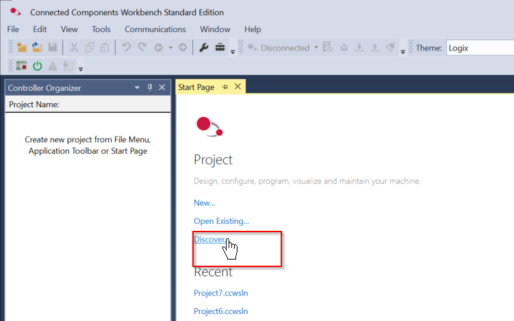Open the Navigate Backward history dropdown arrow
This screenshot has width=514, height=321.
click(x=170, y=48)
